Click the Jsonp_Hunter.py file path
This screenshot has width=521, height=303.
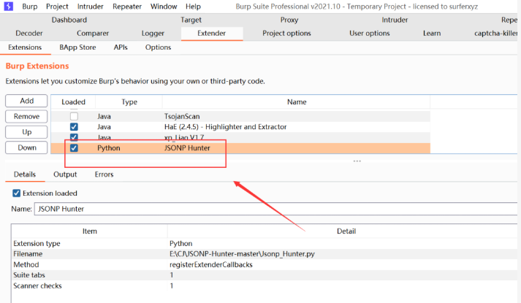pyautogui.click(x=242, y=254)
